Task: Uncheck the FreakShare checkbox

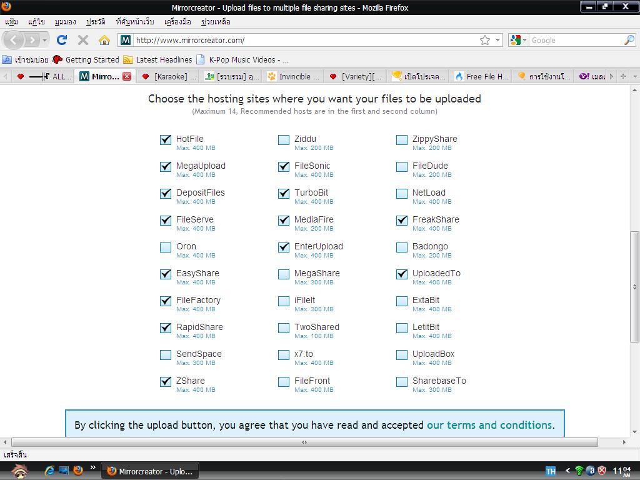Action: point(402,221)
